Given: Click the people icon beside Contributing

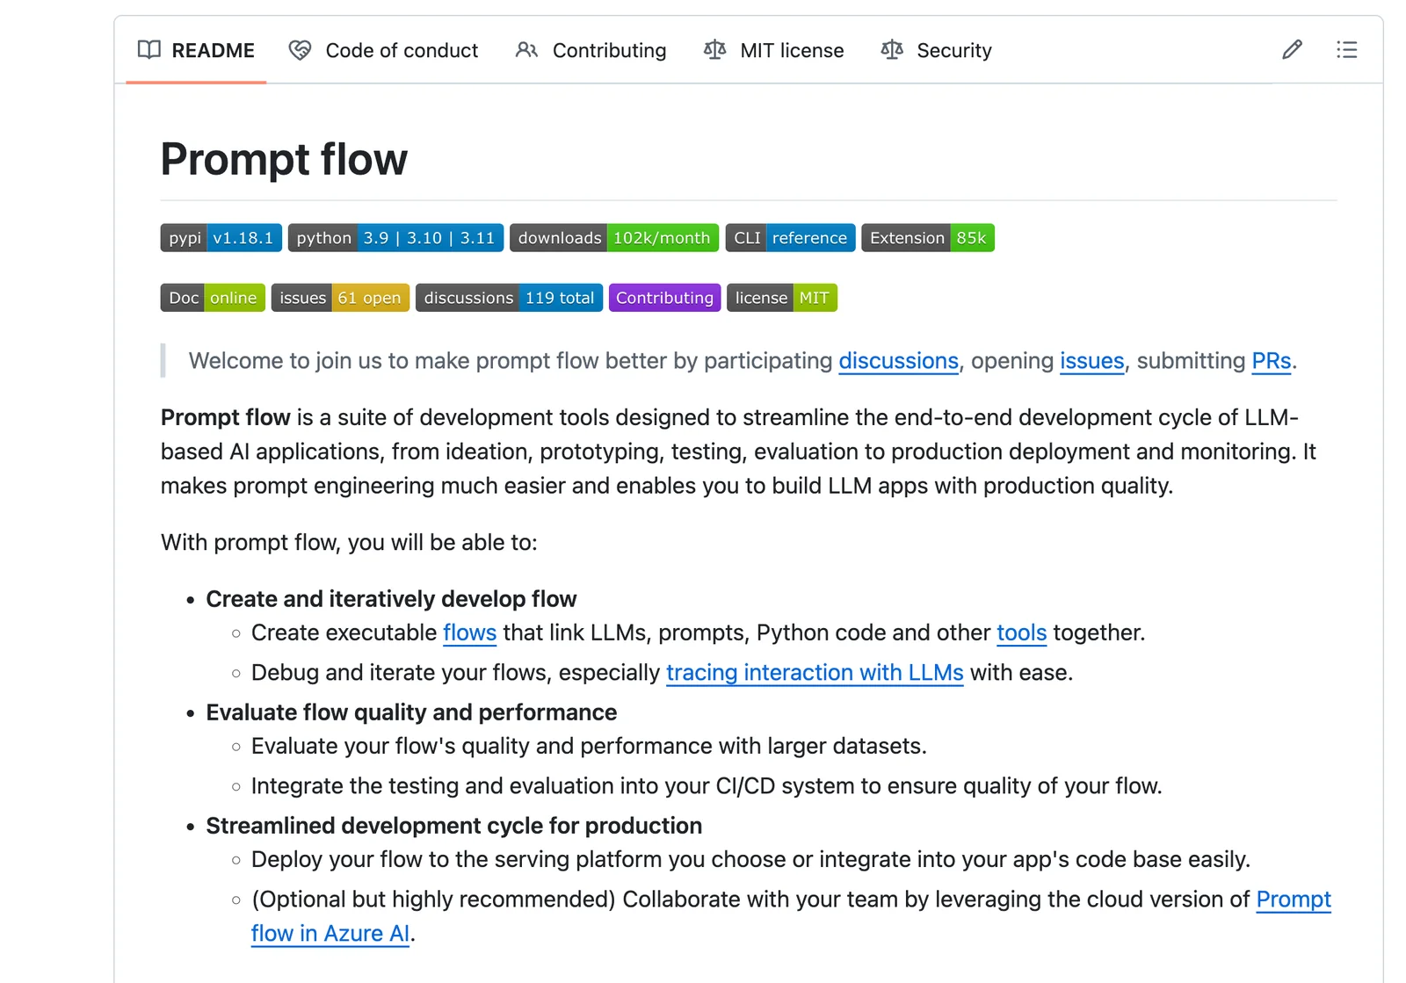Looking at the screenshot, I should 526,50.
